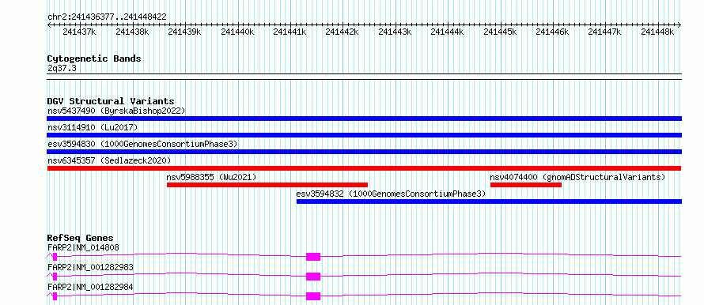Click the 241441k ruler position

pyautogui.click(x=290, y=32)
